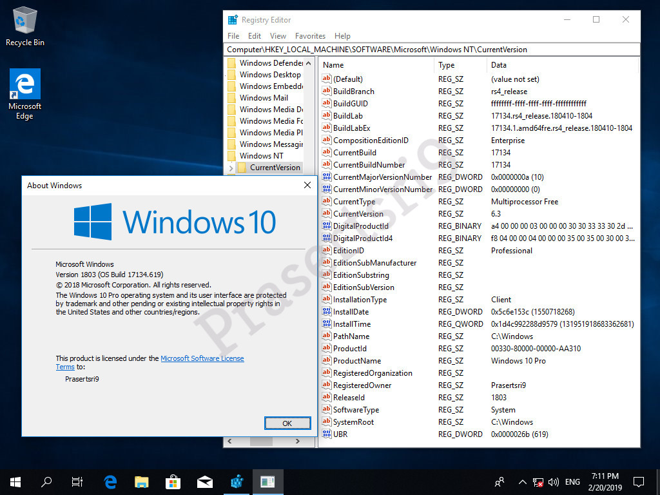Select the InstallTime QWORD value icon
This screenshot has width=660, height=495.
point(327,324)
